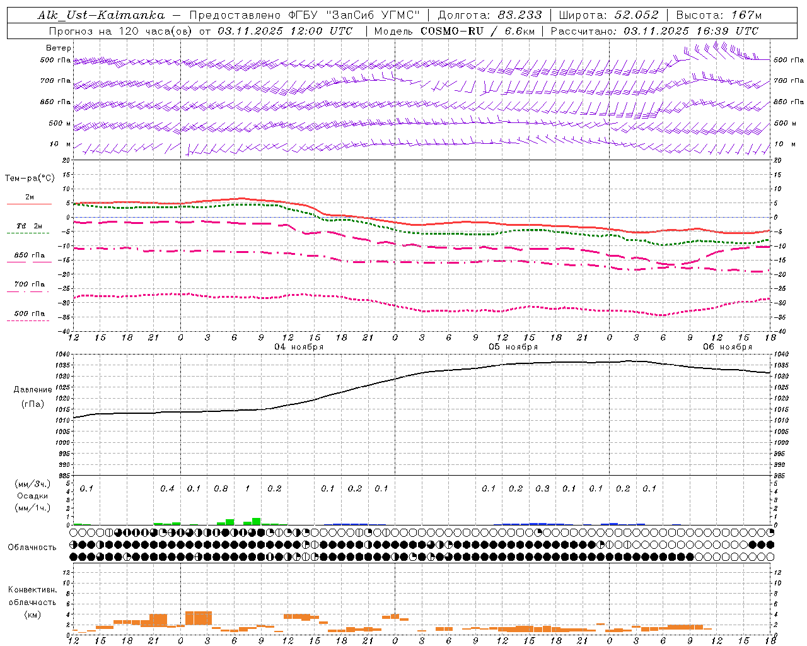Viewport: 807px width, 646px height.
Task: Click the Осадки precipitation label
Action: tap(32, 496)
